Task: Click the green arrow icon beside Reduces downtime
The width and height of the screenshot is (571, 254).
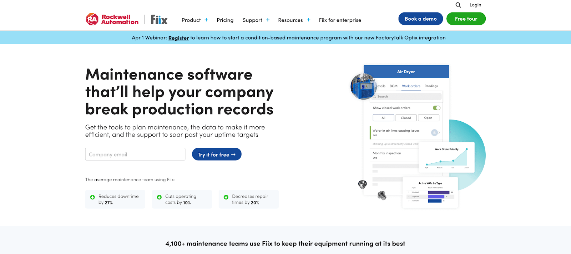Action: pos(92,197)
